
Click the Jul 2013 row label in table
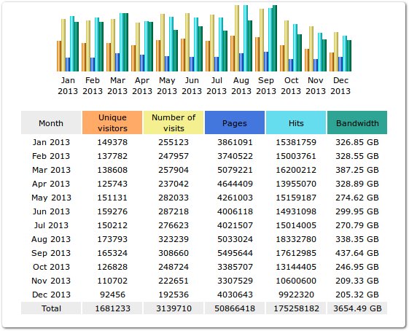click(x=51, y=225)
